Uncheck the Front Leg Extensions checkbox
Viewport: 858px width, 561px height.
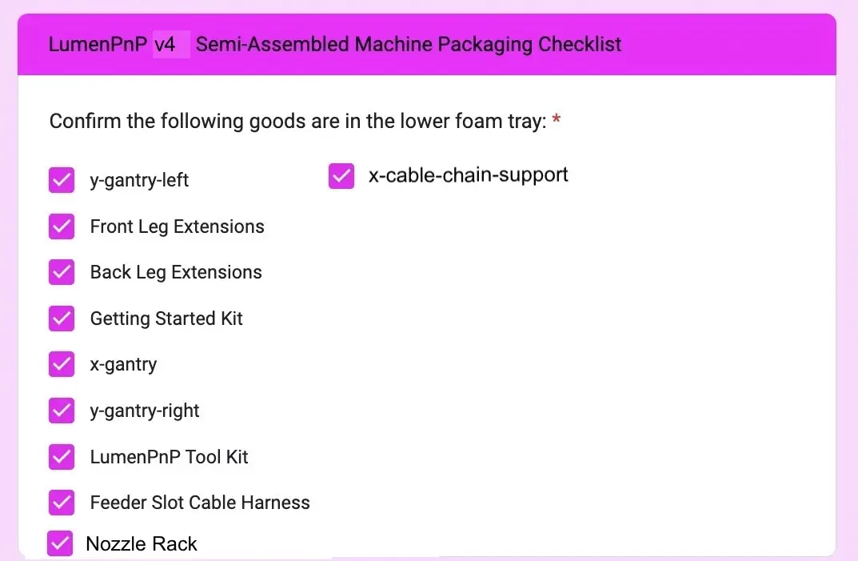(62, 226)
